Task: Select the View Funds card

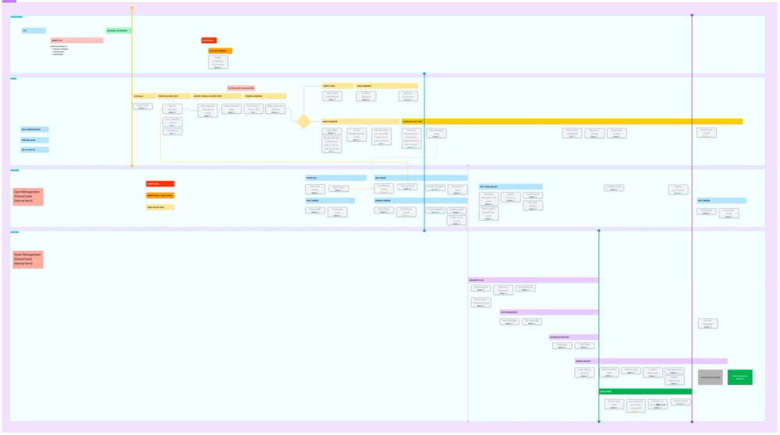Action: tap(142, 106)
